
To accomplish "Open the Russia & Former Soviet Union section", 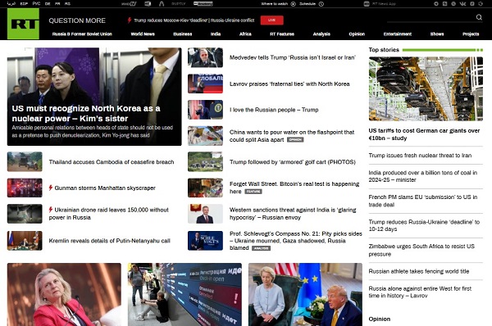I will pos(82,34).
